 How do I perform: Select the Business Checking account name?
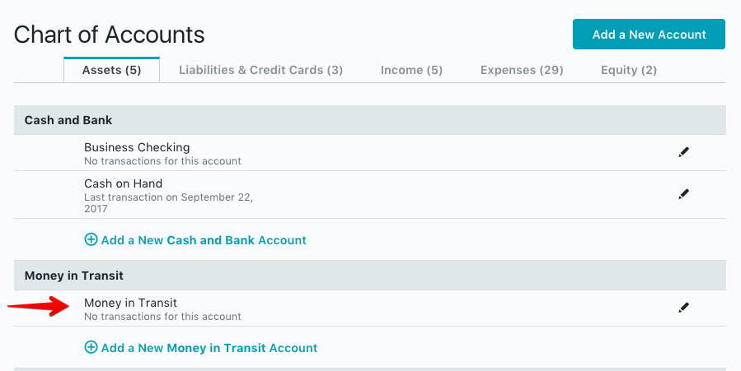137,148
